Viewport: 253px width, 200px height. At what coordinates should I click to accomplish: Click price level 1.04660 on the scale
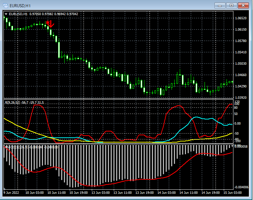tap(241, 75)
